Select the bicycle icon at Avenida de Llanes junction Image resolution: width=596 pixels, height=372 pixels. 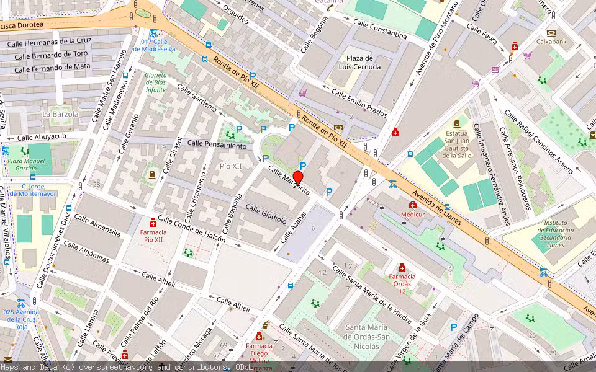393,185
